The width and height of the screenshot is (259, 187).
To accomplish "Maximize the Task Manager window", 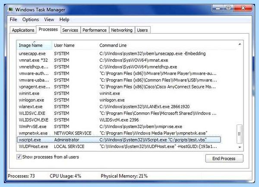I will pos(229,8).
